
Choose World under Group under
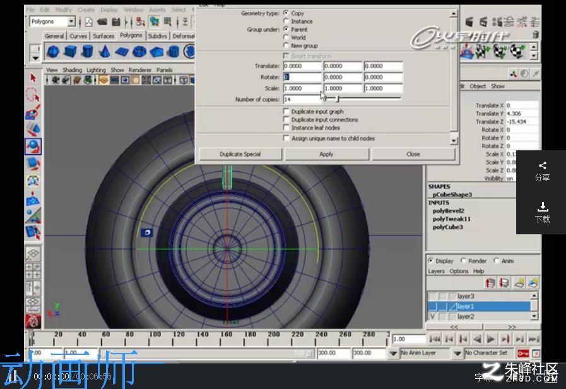click(286, 37)
